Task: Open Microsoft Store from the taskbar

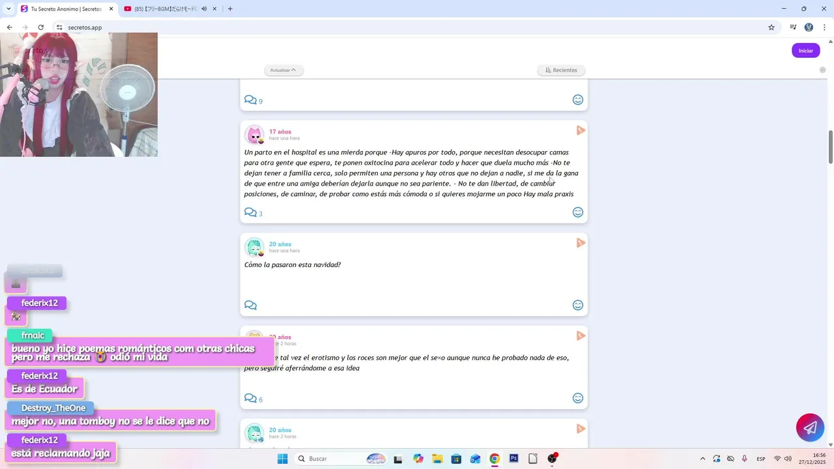Action: (456, 459)
